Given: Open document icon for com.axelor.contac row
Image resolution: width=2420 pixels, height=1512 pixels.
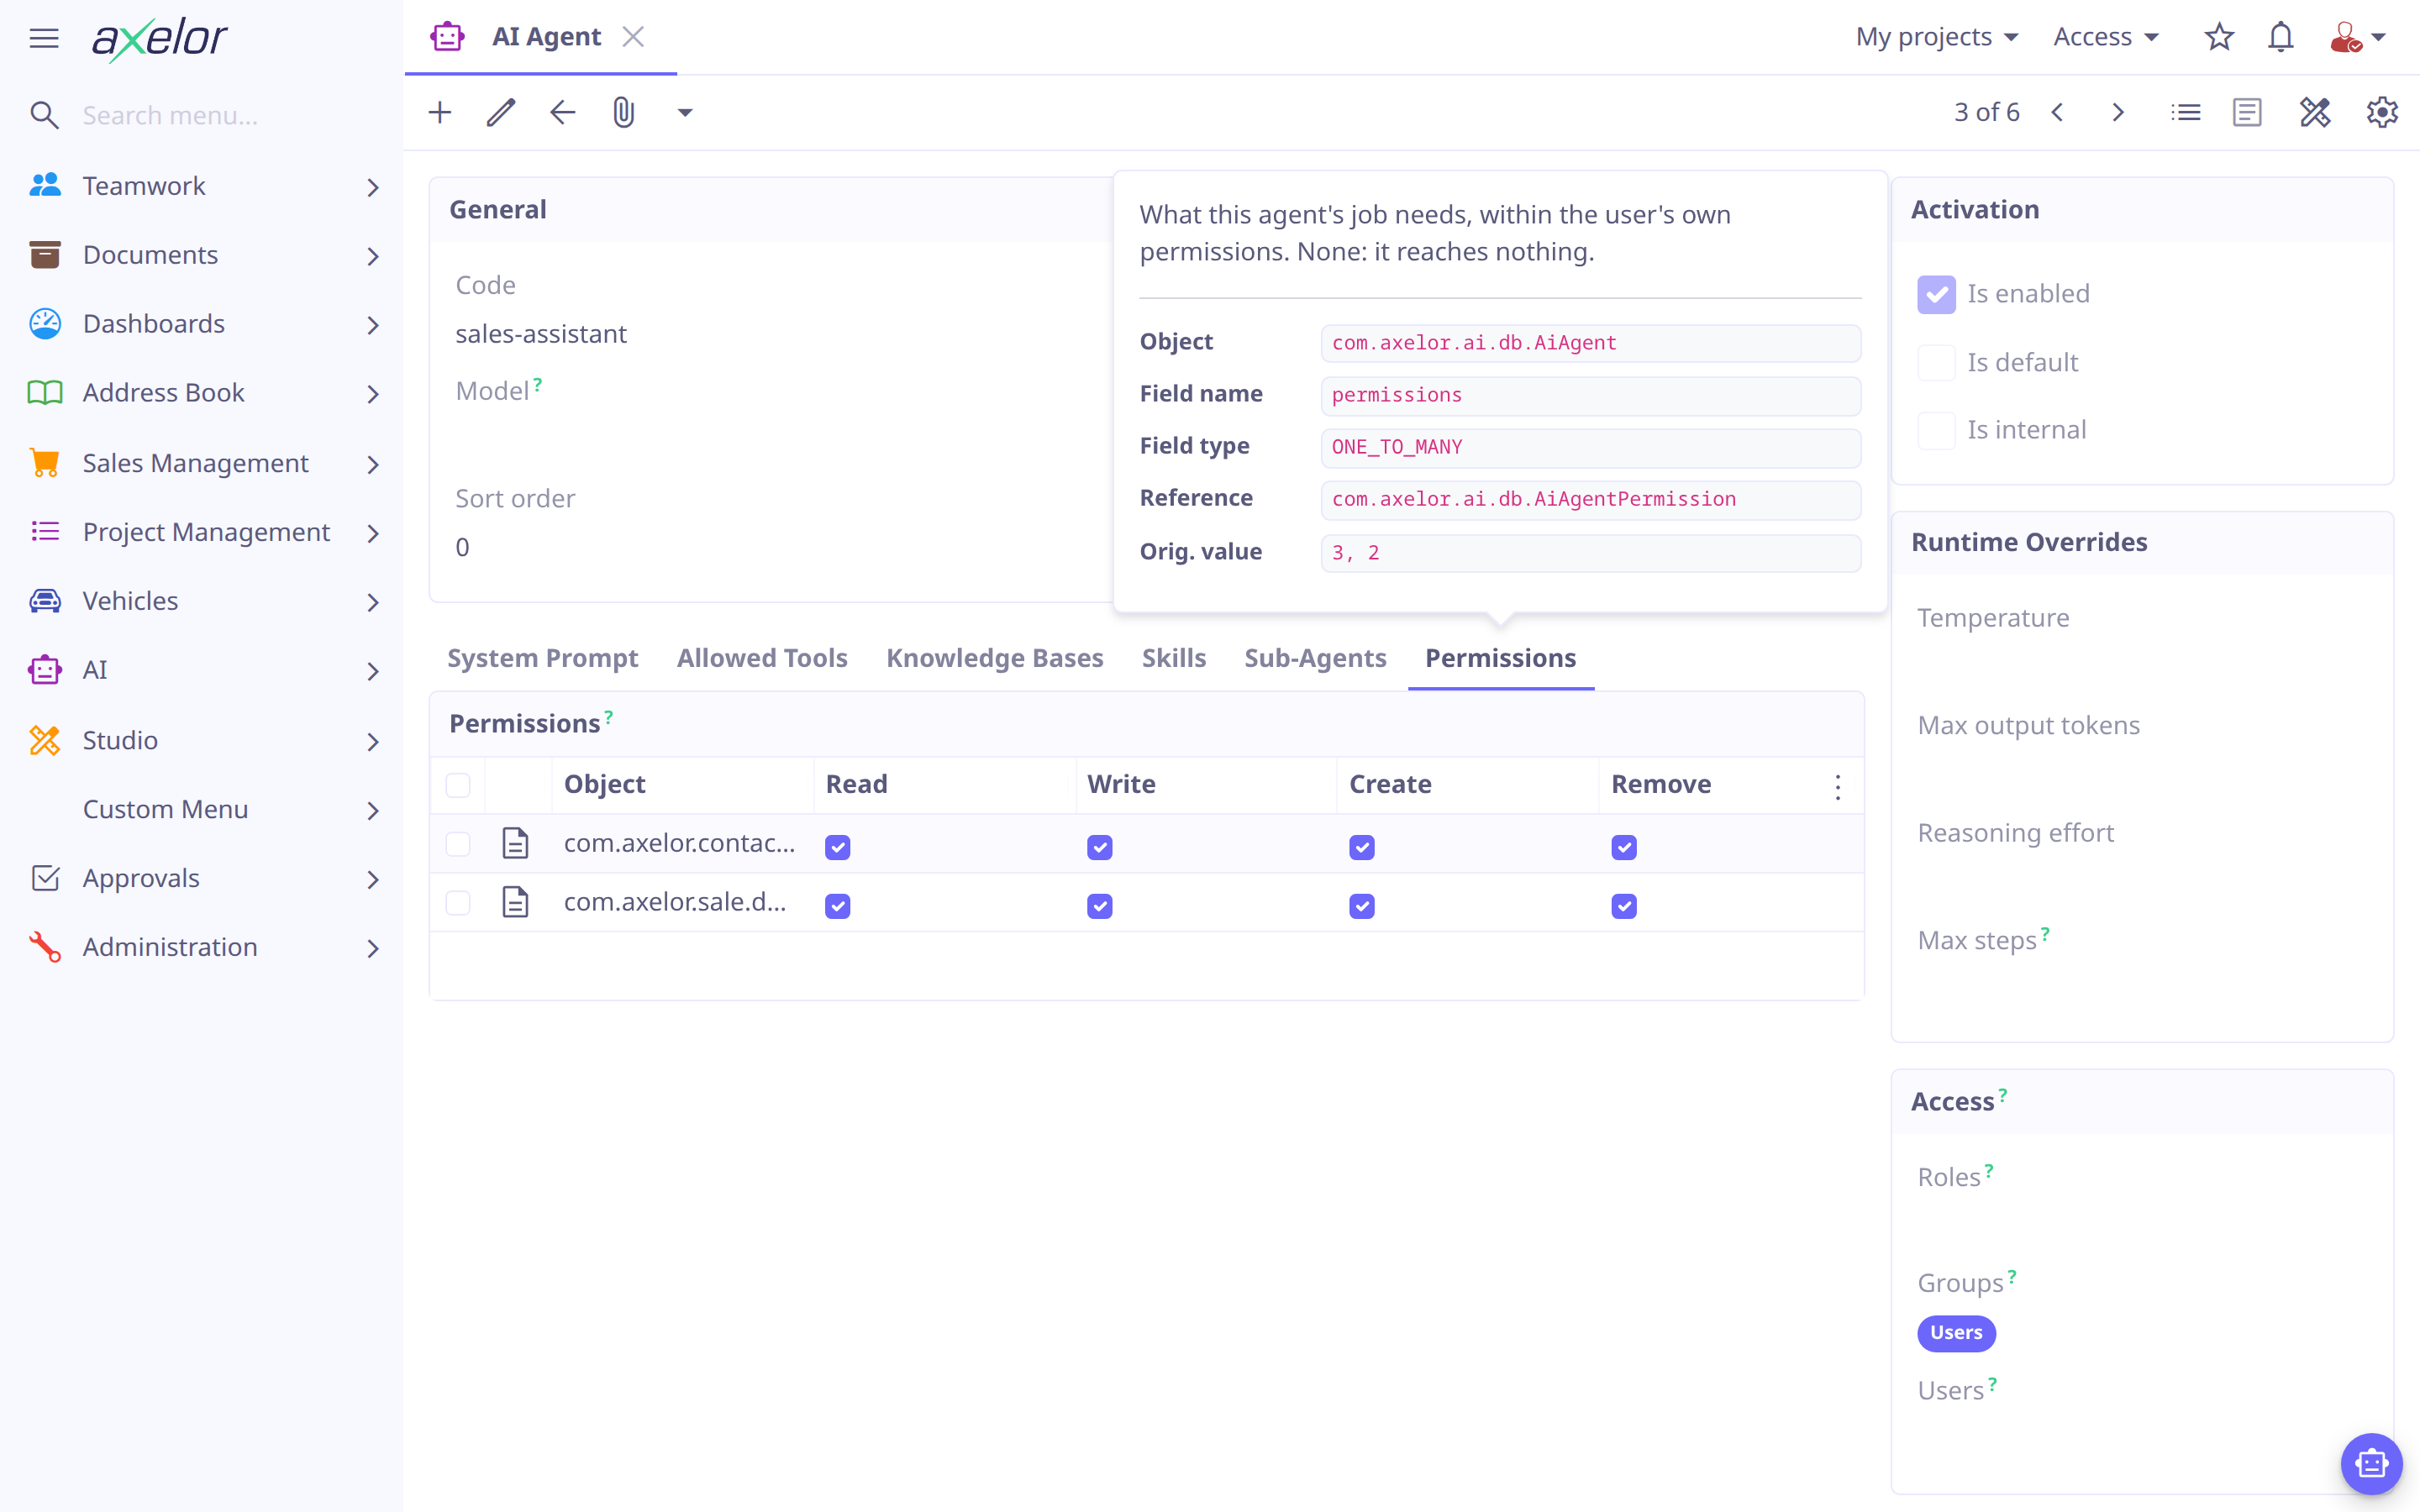Looking at the screenshot, I should [x=515, y=843].
